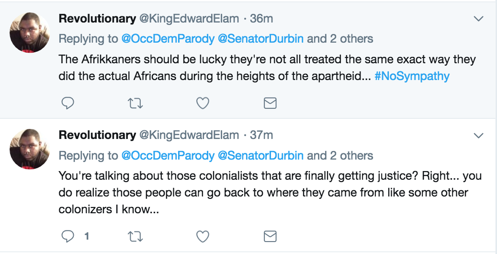Viewport: 497px width, 254px height.
Task: Visit @SenatorDurbin profile from the 36m tweet
Action: [x=260, y=39]
